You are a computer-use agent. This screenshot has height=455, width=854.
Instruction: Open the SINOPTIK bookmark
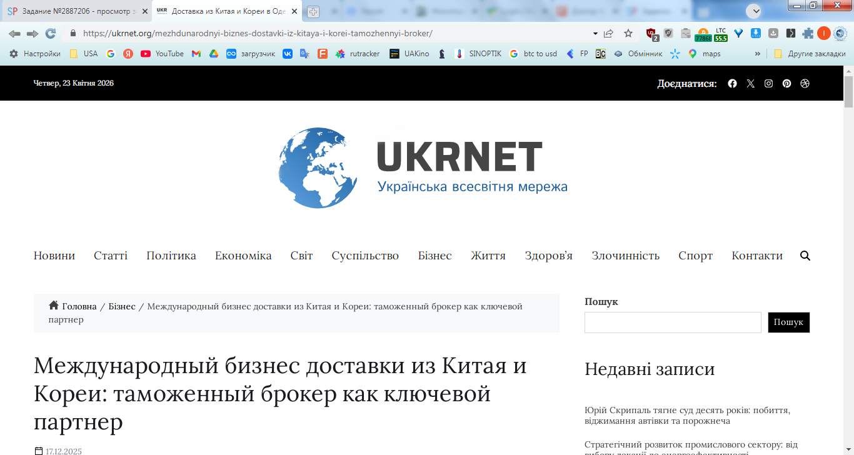coord(478,54)
